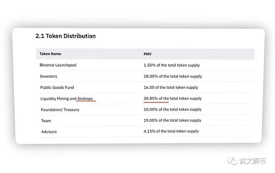Click the Advisors row label

[x=49, y=132]
